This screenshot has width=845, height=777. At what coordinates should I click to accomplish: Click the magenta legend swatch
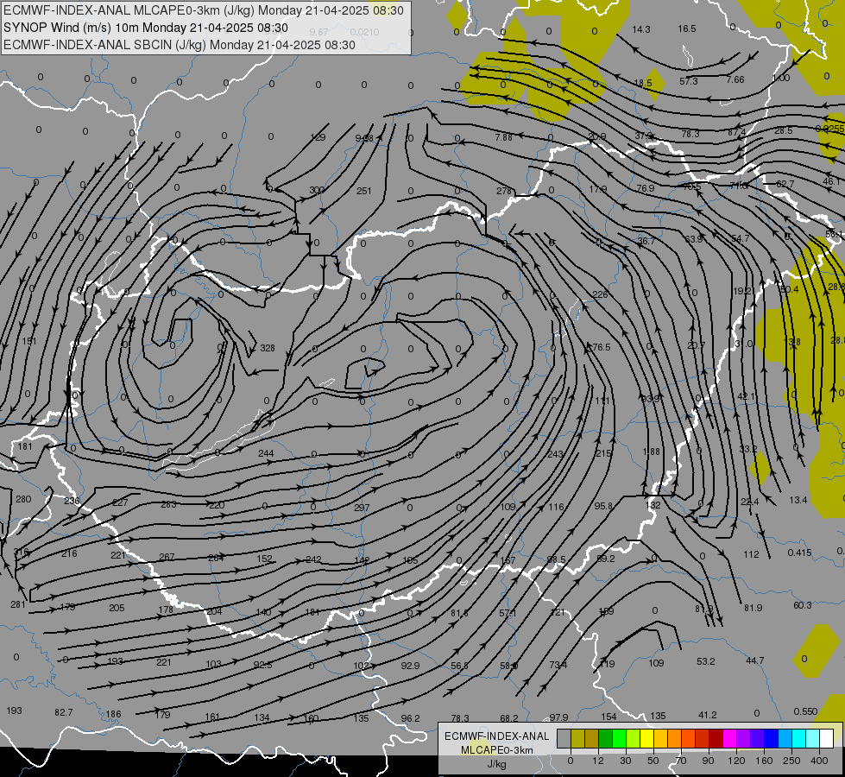[729, 738]
